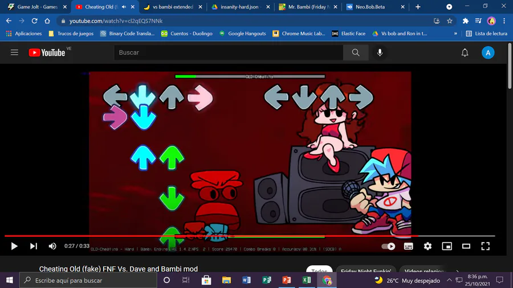513x288 pixels.
Task: Open the media control button
Action: pyautogui.click(x=478, y=21)
